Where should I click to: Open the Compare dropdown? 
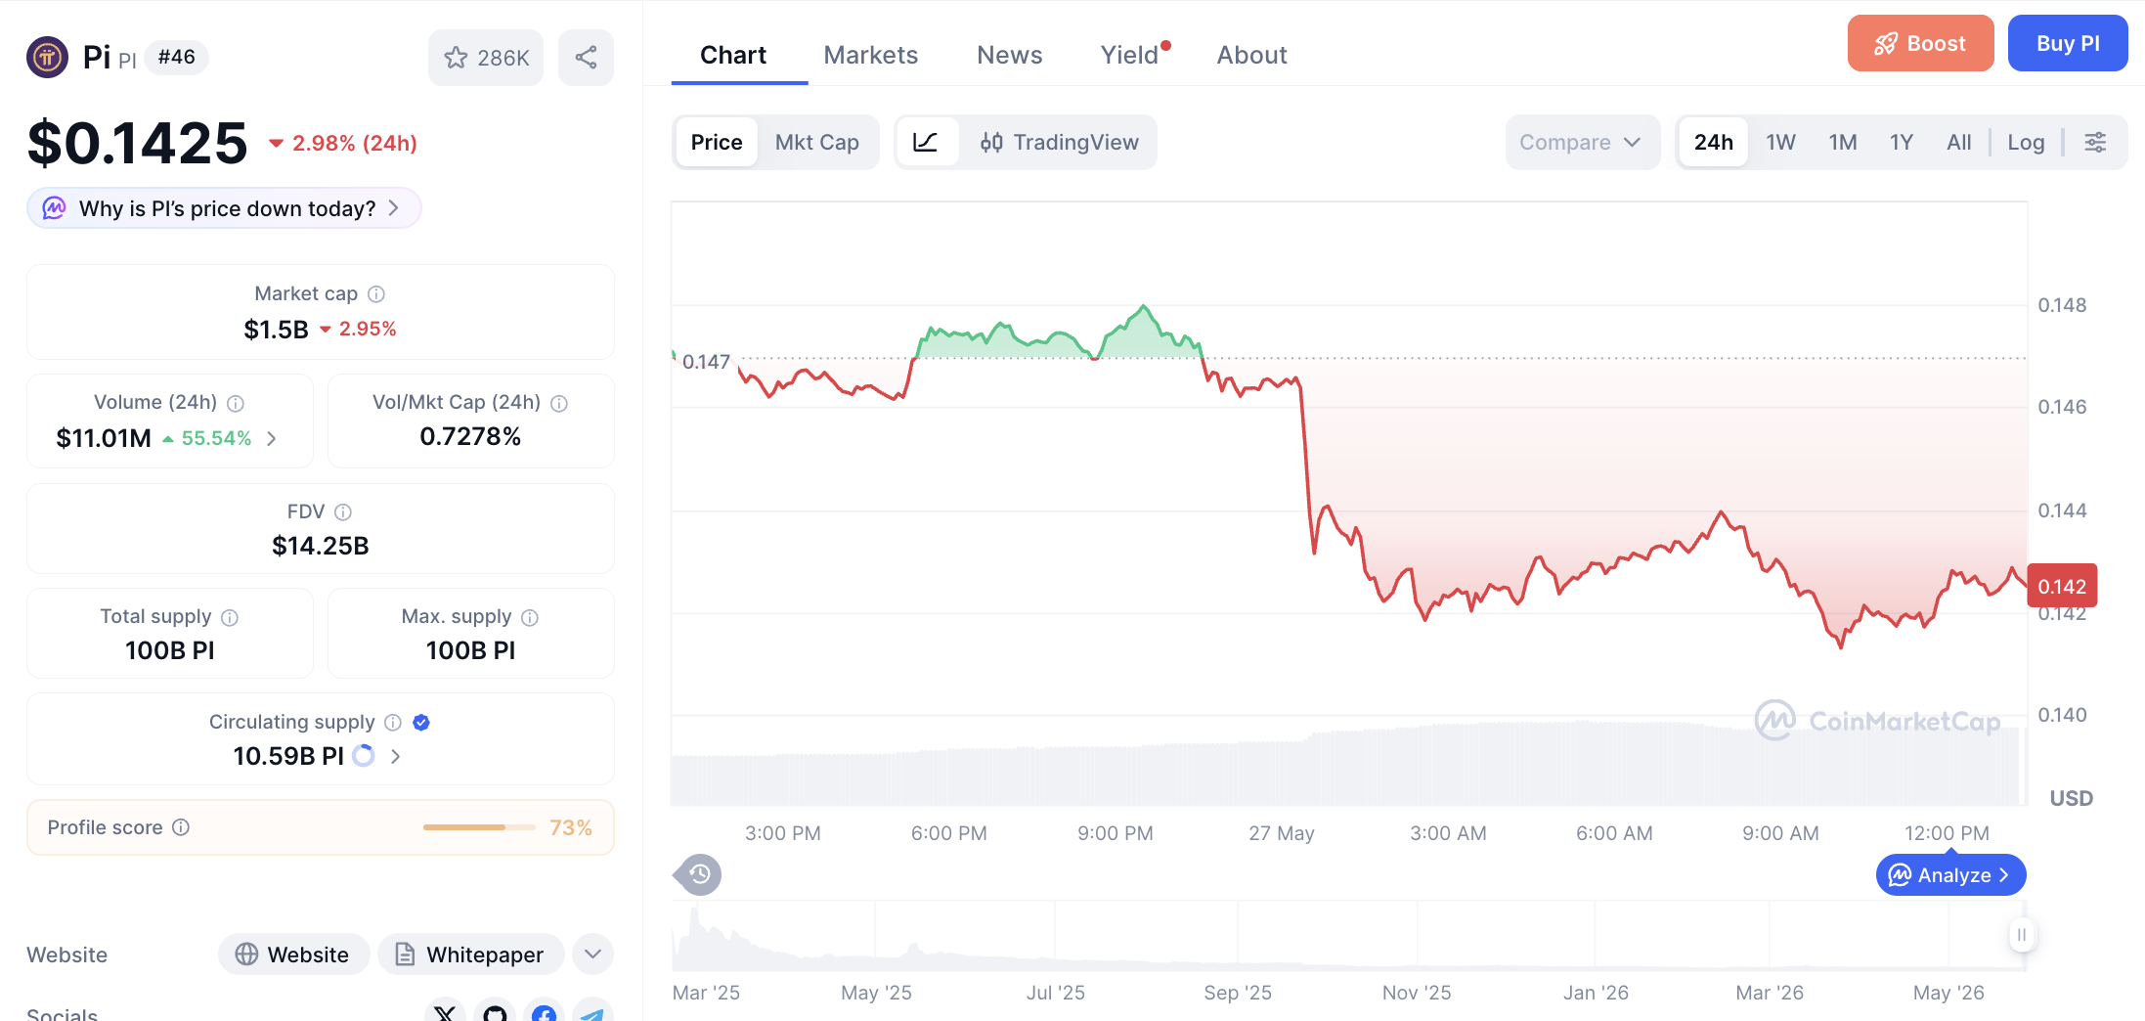1582,142
